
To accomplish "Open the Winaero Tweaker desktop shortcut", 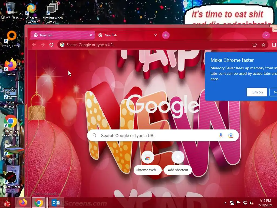I will click(x=31, y=13).
